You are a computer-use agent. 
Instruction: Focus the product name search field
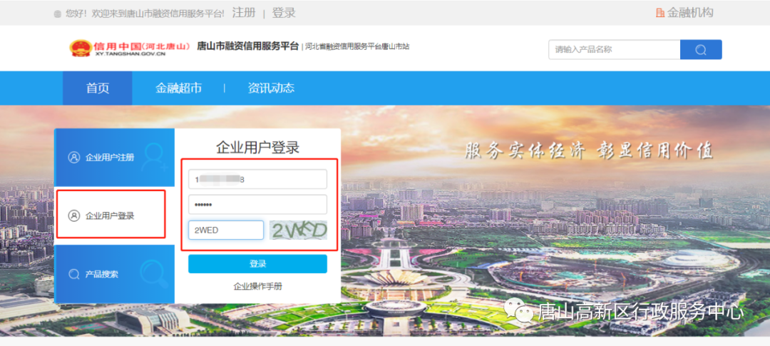[614, 49]
